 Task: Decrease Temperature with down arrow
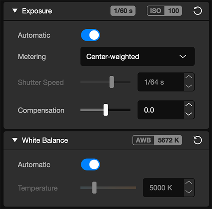189,192
